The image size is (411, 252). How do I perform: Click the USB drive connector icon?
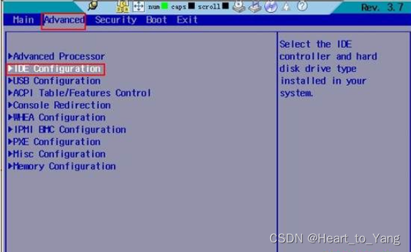click(x=255, y=6)
